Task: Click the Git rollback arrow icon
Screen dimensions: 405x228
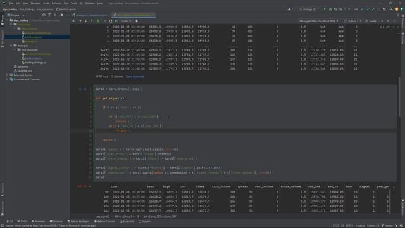Action: coord(384,9)
